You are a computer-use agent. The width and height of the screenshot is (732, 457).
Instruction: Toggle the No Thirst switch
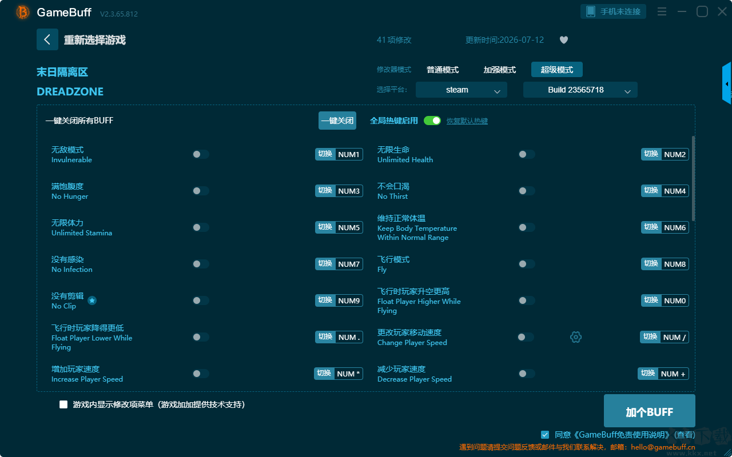point(527,191)
